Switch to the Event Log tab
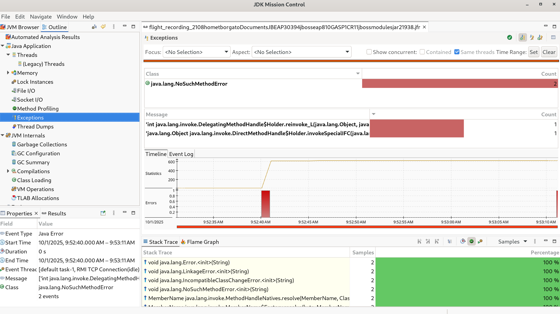 (x=181, y=154)
